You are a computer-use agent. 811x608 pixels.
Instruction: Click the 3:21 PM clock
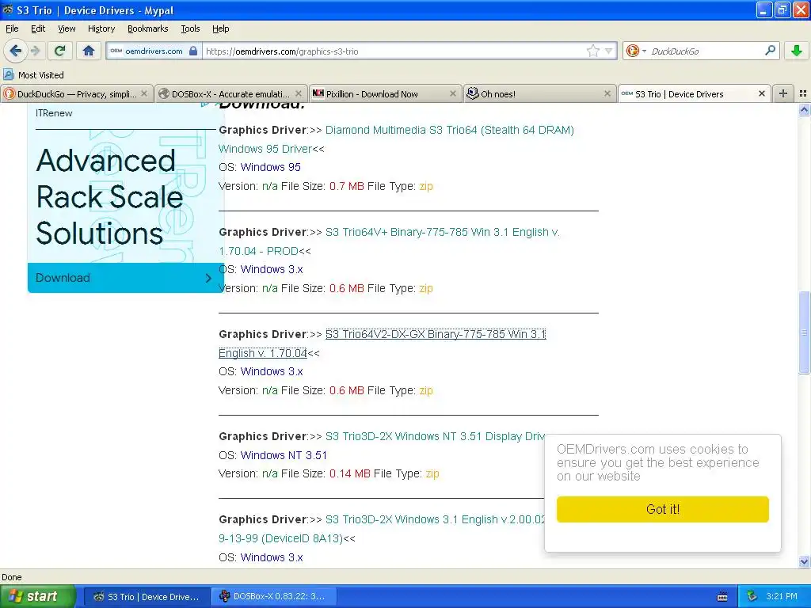click(x=781, y=596)
